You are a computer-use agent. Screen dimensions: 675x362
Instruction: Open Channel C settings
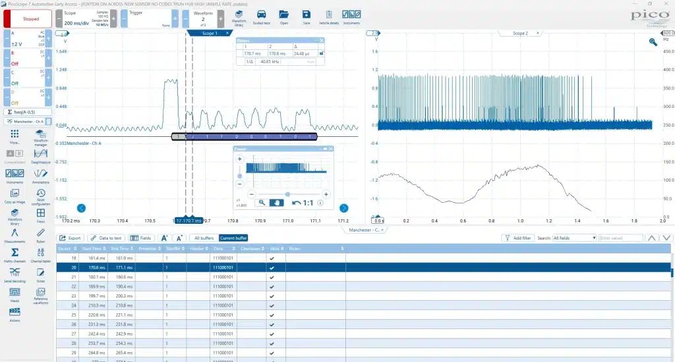(x=28, y=78)
